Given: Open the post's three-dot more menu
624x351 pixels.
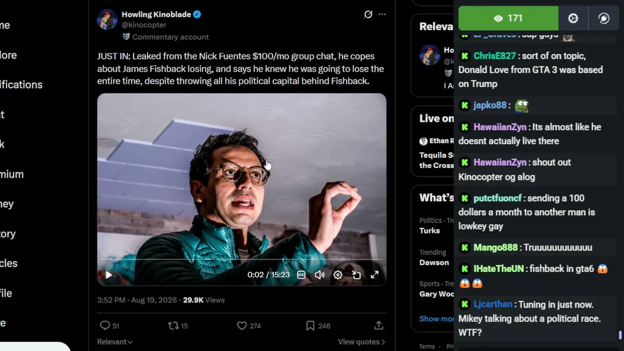Looking at the screenshot, I should click(x=382, y=15).
